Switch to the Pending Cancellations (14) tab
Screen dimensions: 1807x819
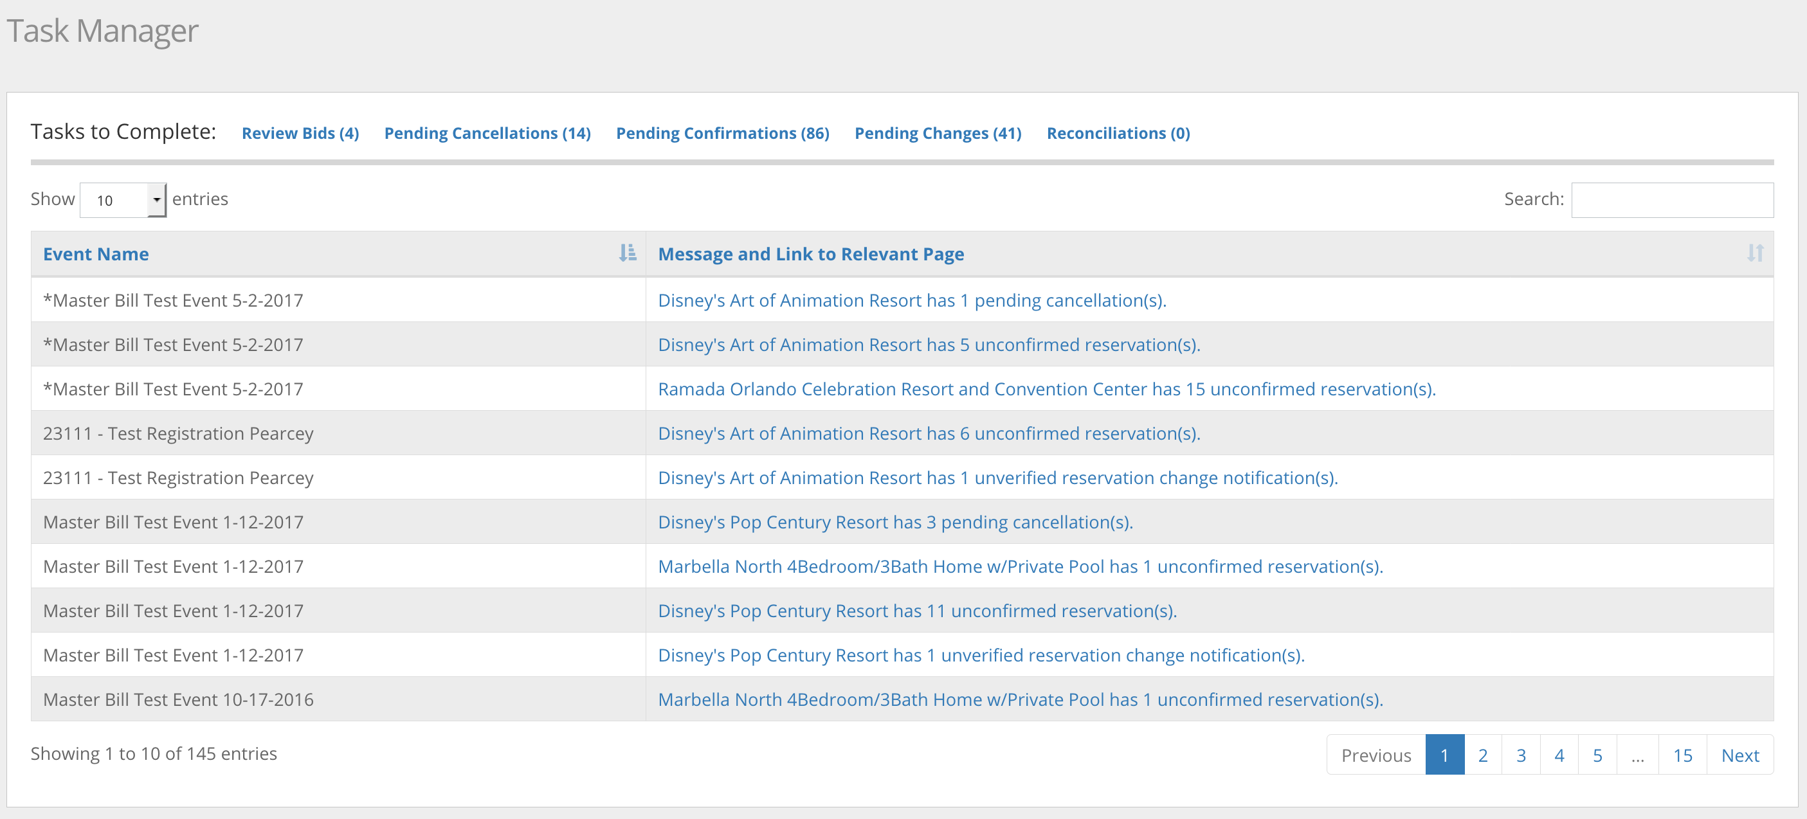coord(487,133)
